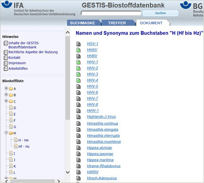Click the sidebar horizontal scroll right arrow

tap(59, 181)
